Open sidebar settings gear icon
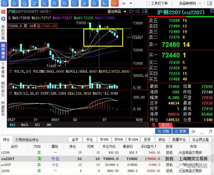Screen dimensions: 214x175 click(3, 19)
